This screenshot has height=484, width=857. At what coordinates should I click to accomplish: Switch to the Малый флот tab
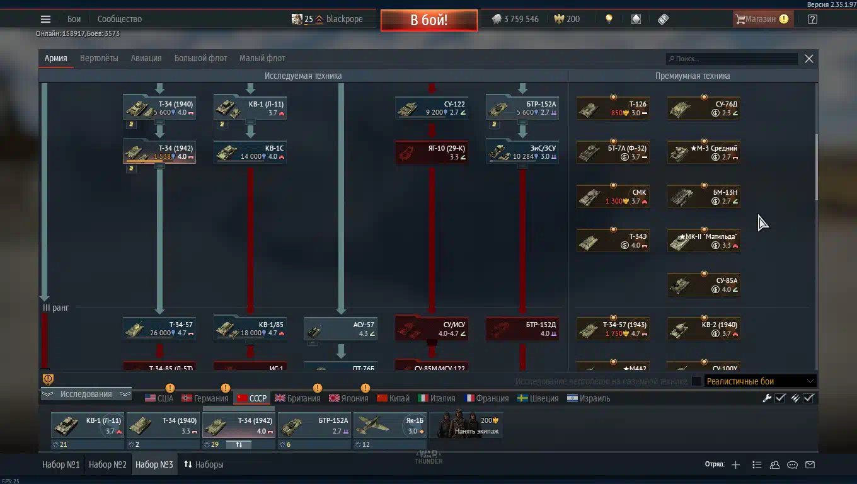coord(262,58)
